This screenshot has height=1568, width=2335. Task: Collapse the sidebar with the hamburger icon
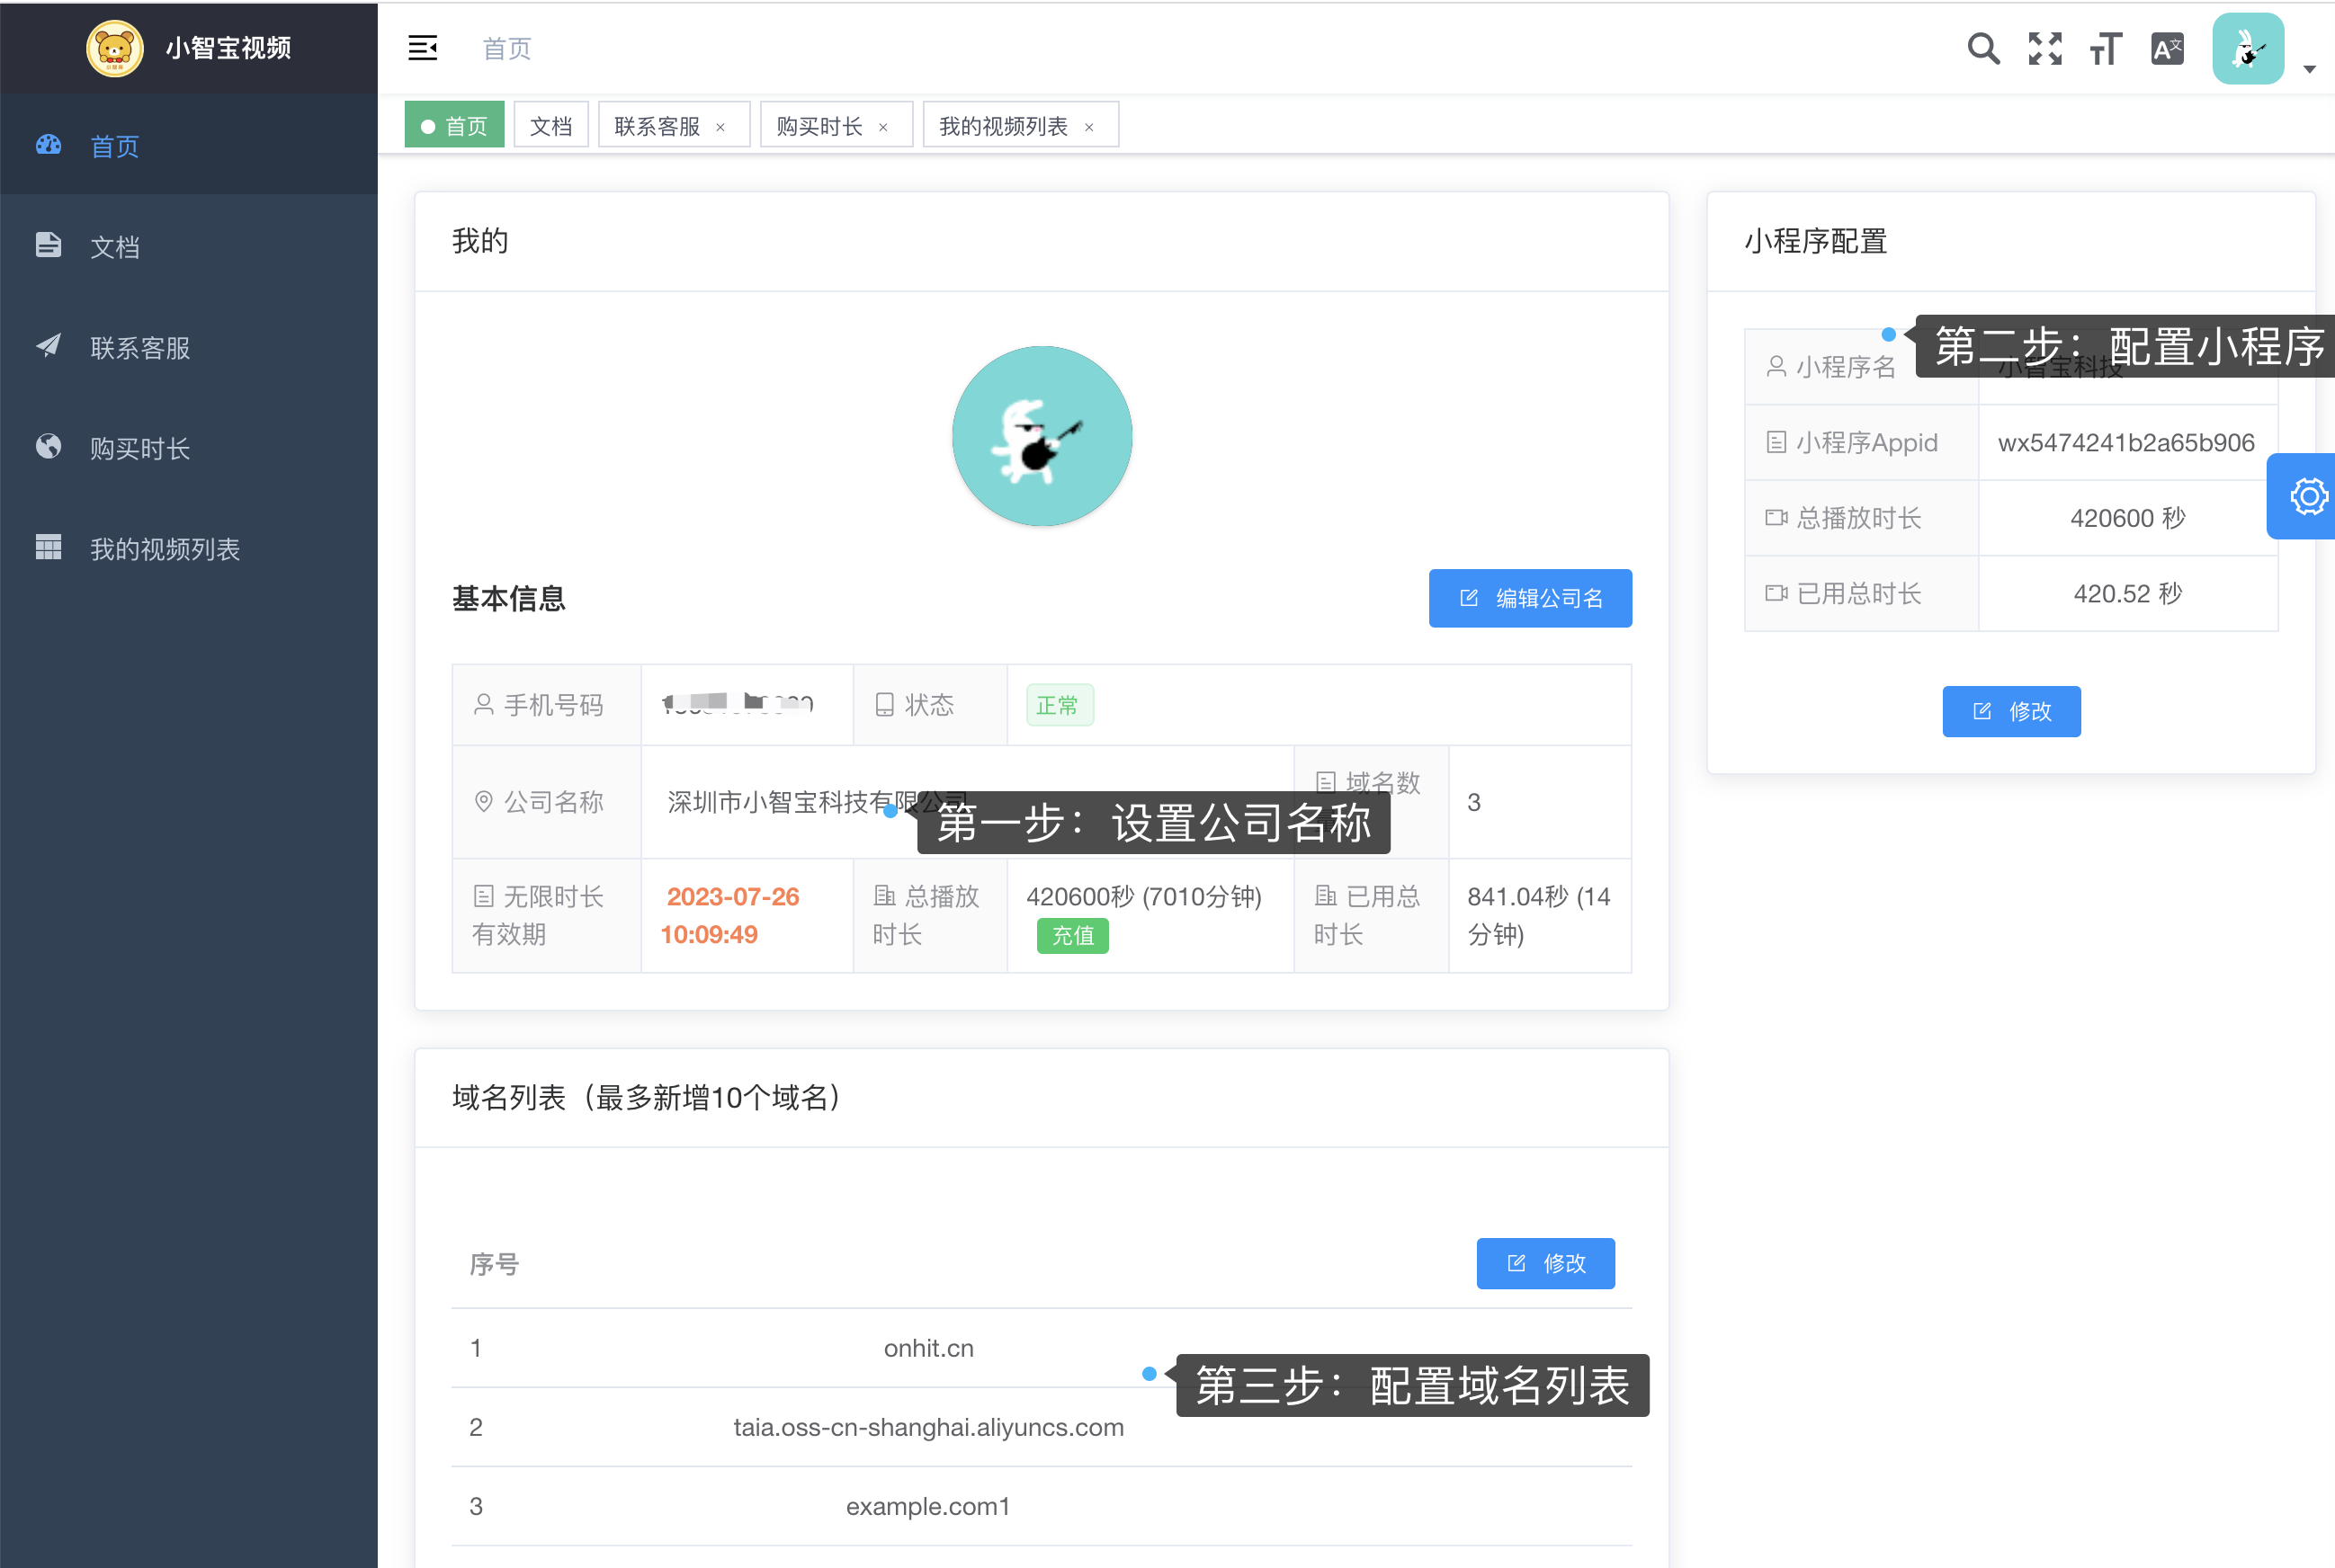[x=422, y=47]
